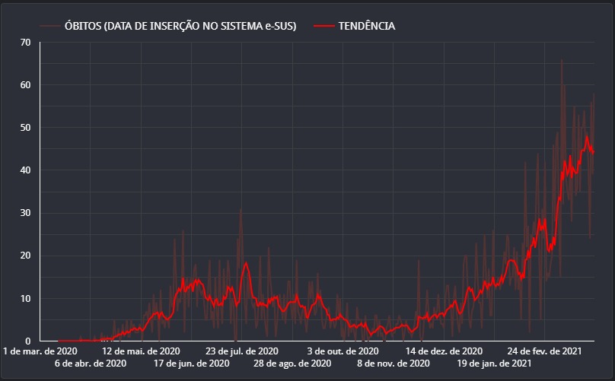Click the '1 de mar. de 2020' axis label
The height and width of the screenshot is (381, 615).
[40, 351]
